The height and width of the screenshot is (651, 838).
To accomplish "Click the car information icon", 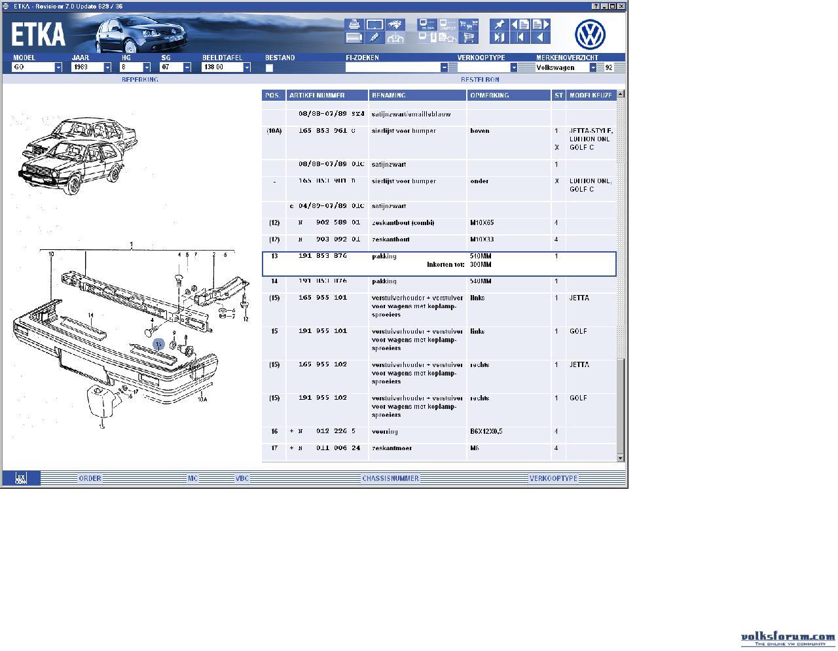I will tap(395, 37).
